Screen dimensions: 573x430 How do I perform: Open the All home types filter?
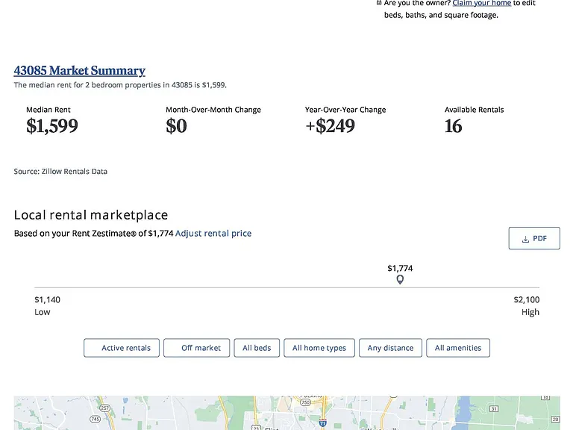319,348
